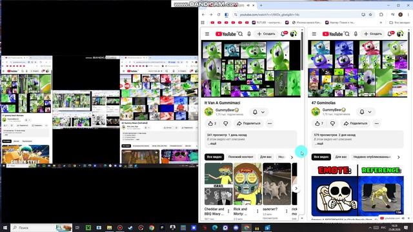Open more actions for 47 Gominolas
The image size is (413, 232).
(x=376, y=123)
